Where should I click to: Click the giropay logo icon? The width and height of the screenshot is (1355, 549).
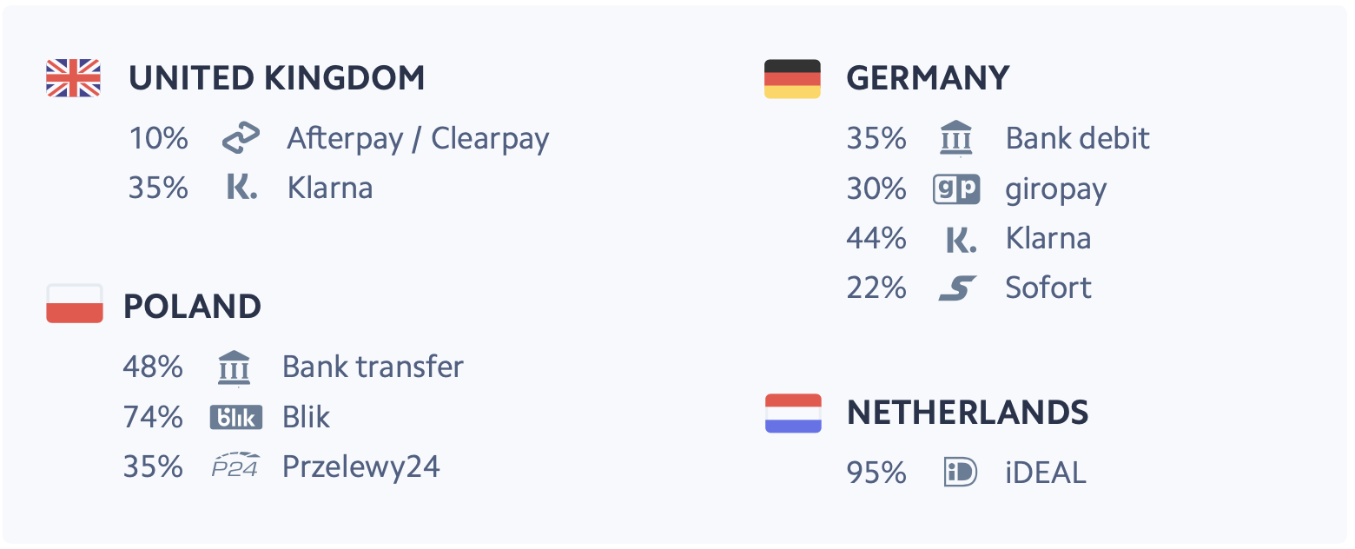956,189
